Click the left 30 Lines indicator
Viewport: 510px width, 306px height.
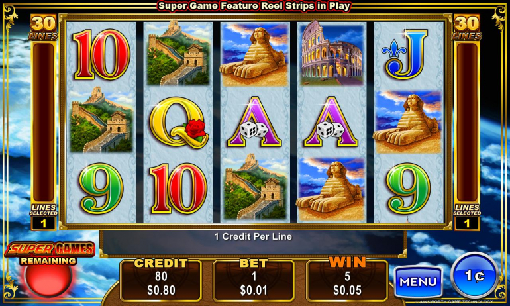click(43, 28)
